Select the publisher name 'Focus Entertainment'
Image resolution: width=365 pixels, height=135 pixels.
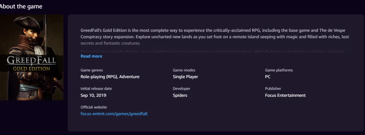[x=285, y=95]
